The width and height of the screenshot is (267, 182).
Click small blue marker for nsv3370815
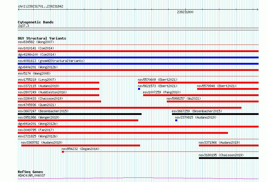pos(176,120)
